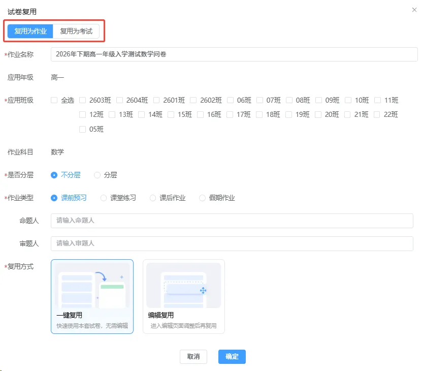
Task: Select the 一键复用 reuse method card
Action: pos(92,296)
